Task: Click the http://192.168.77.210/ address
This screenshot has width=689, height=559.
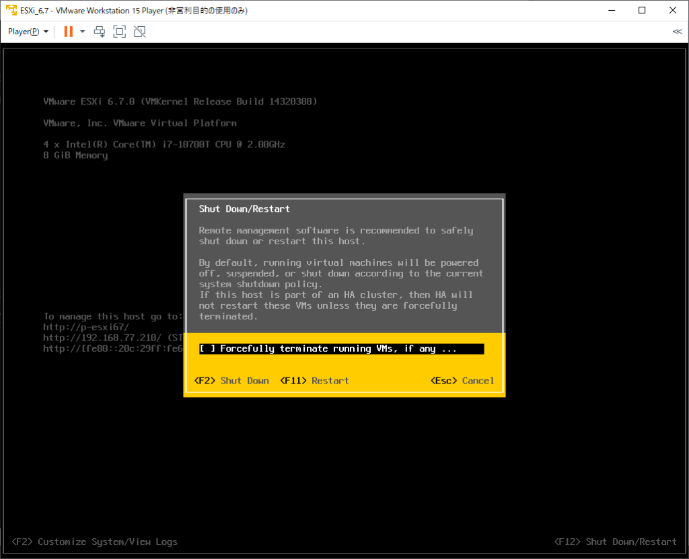Action: click(x=102, y=338)
